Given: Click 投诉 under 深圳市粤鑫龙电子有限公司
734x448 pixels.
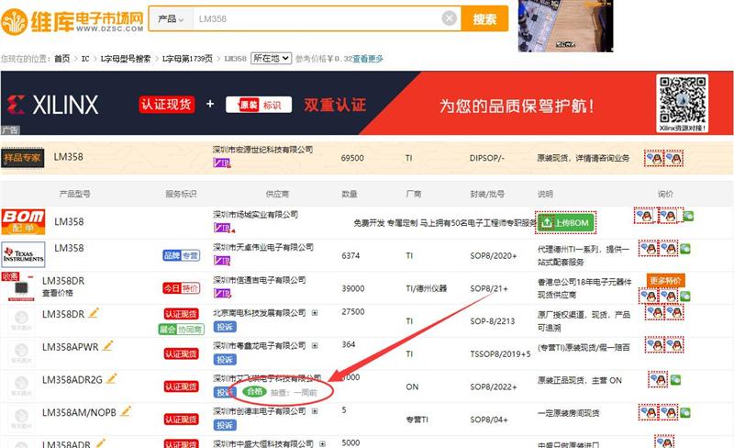Looking at the screenshot, I should tap(225, 360).
